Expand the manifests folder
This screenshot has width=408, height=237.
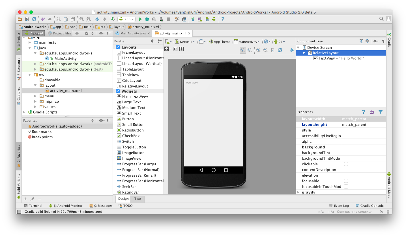[30, 42]
